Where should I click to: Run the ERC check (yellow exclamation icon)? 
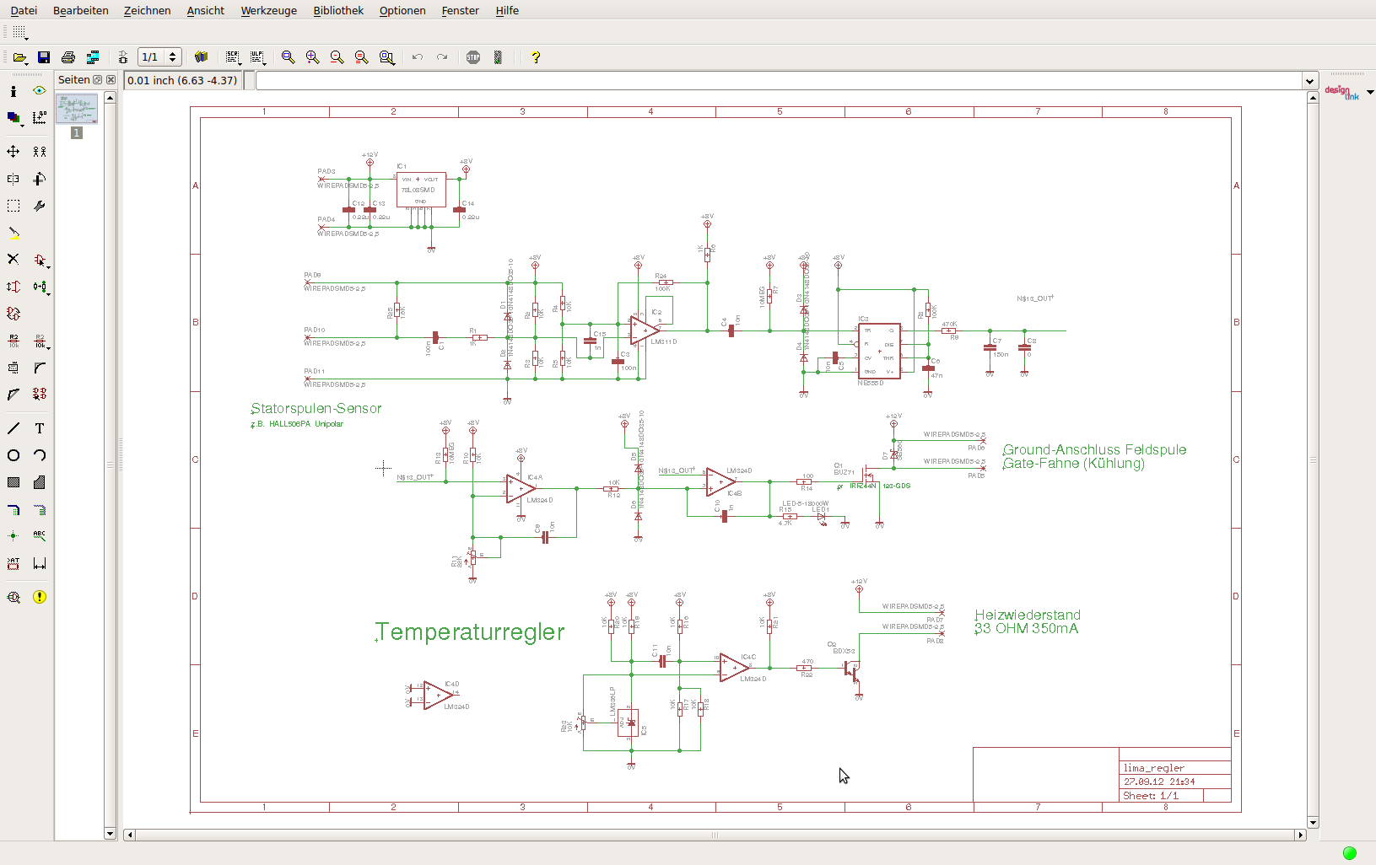pos(40,597)
